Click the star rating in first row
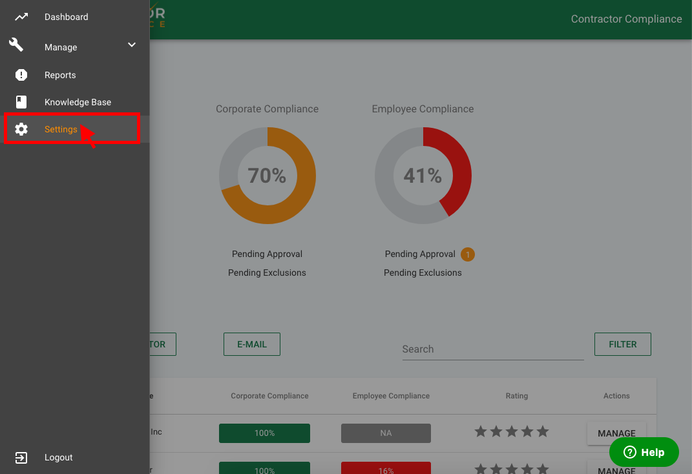This screenshot has height=474, width=692. tap(511, 431)
